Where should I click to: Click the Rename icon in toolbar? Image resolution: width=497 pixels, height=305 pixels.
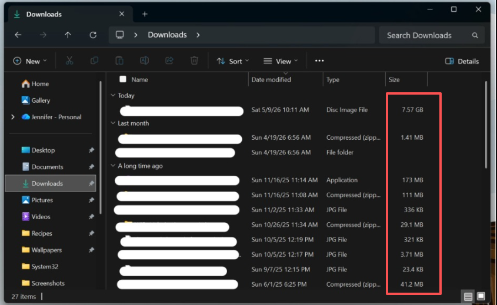[x=144, y=61]
